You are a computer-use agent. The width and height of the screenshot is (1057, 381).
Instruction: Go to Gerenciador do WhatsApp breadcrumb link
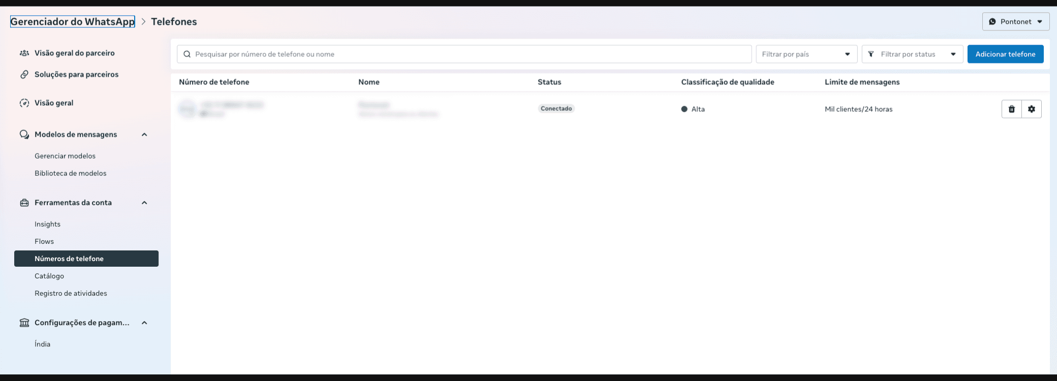coord(73,21)
